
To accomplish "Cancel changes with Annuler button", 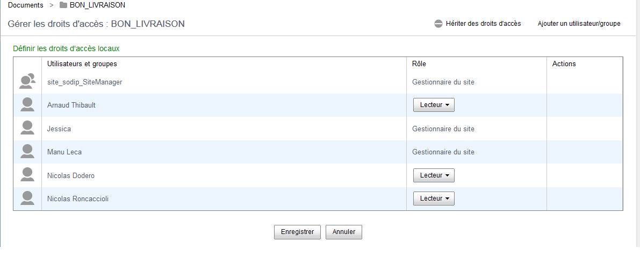I will coord(344,232).
